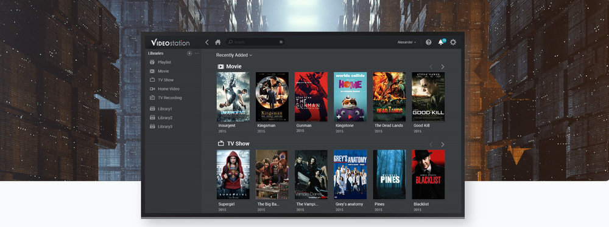
Task: Show next movies with right arrow
Action: point(442,67)
